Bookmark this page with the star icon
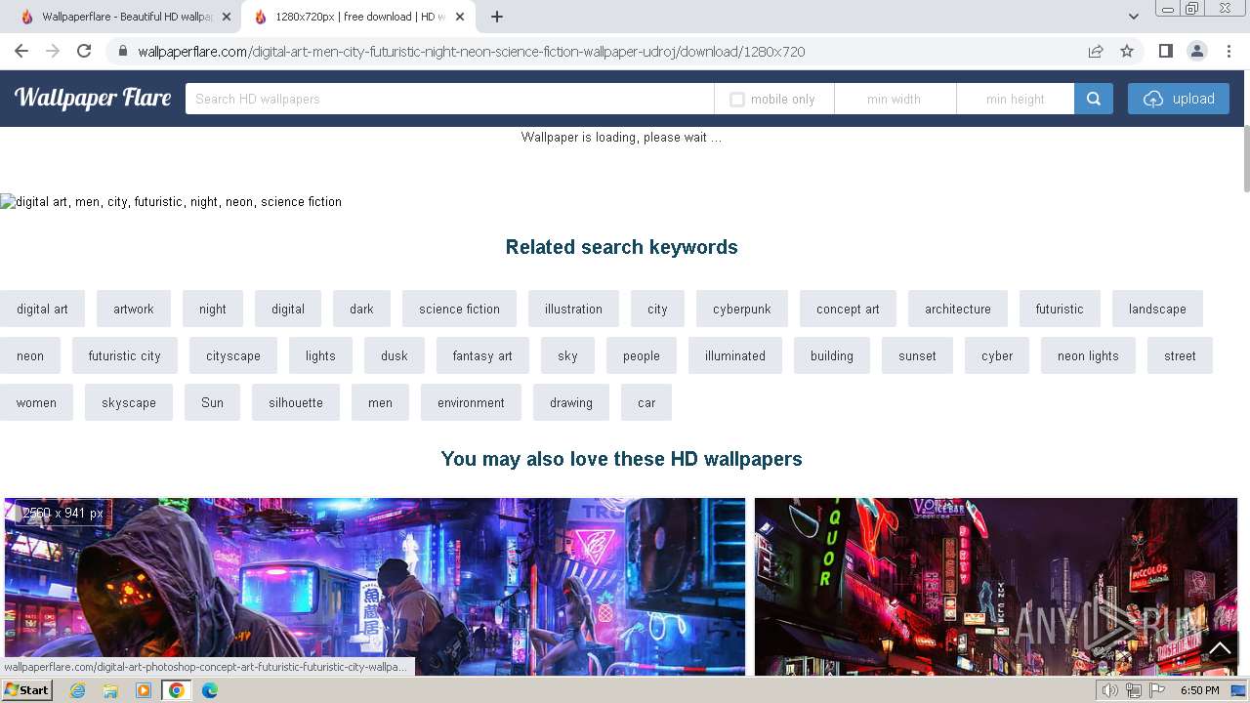1250x703 pixels. (1127, 52)
